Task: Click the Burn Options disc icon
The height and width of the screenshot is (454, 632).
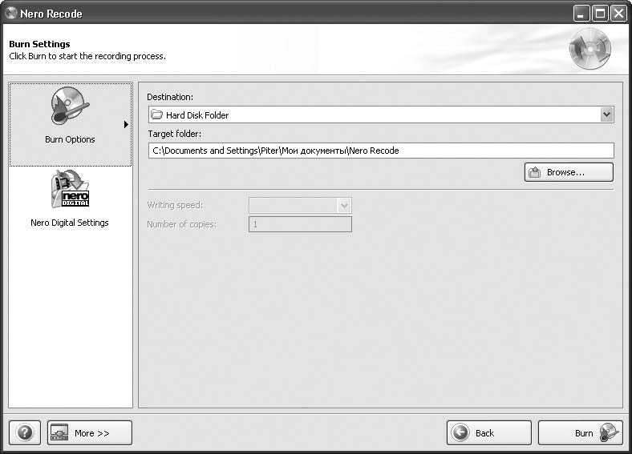Action: [70, 106]
